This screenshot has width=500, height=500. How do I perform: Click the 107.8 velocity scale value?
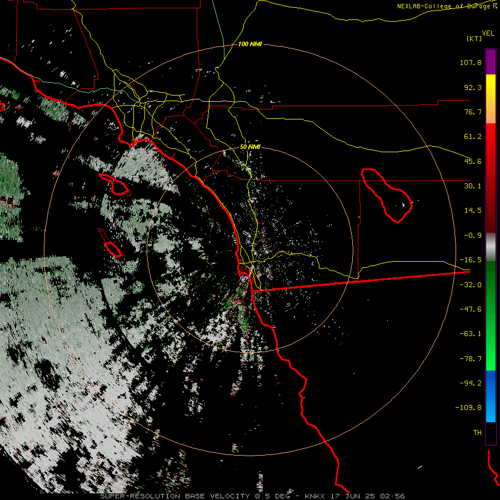[471, 62]
